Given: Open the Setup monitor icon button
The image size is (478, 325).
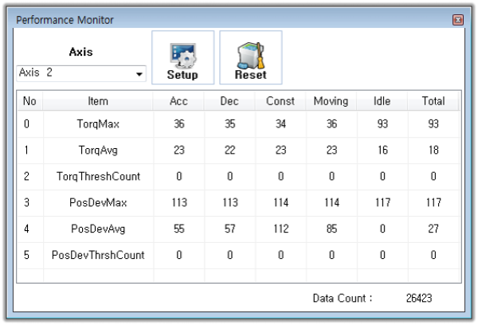Looking at the screenshot, I should 182,57.
